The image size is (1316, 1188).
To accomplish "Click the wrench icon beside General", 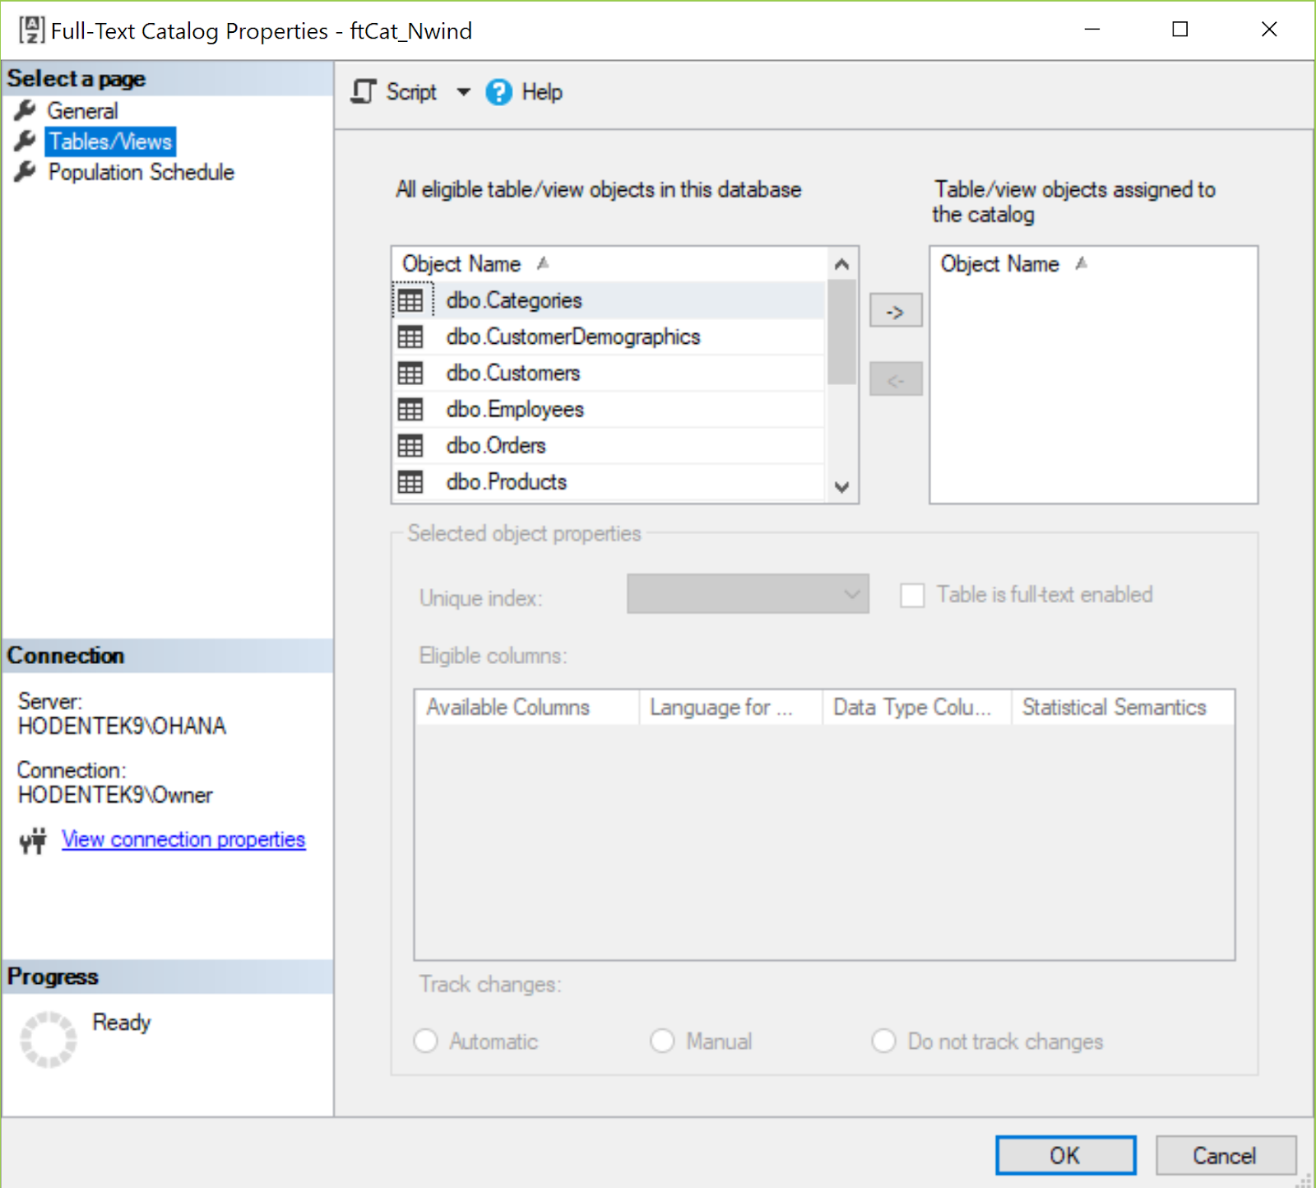I will tap(25, 110).
